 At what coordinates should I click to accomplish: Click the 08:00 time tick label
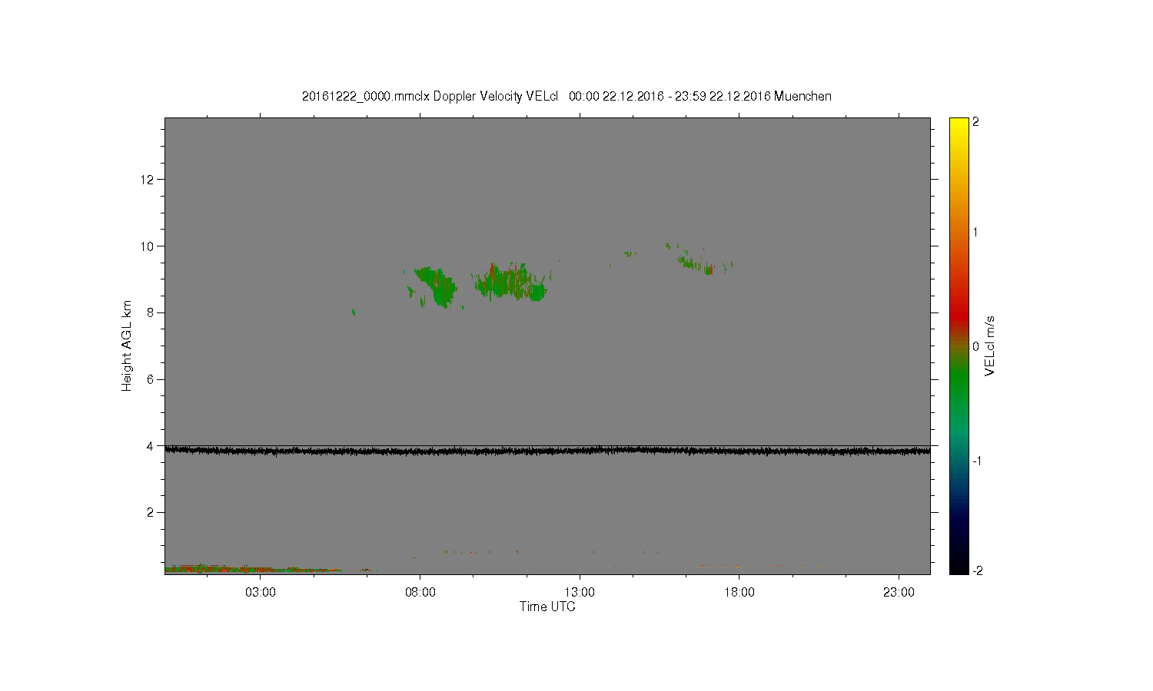420,593
